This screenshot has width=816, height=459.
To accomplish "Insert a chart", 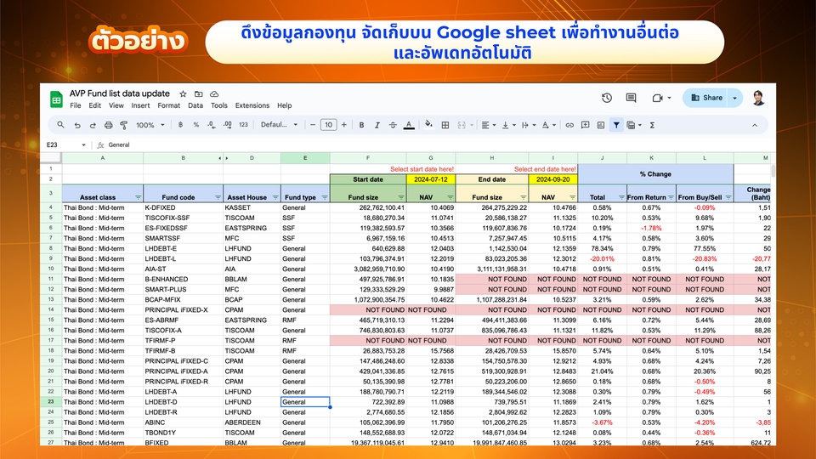I will click(601, 125).
